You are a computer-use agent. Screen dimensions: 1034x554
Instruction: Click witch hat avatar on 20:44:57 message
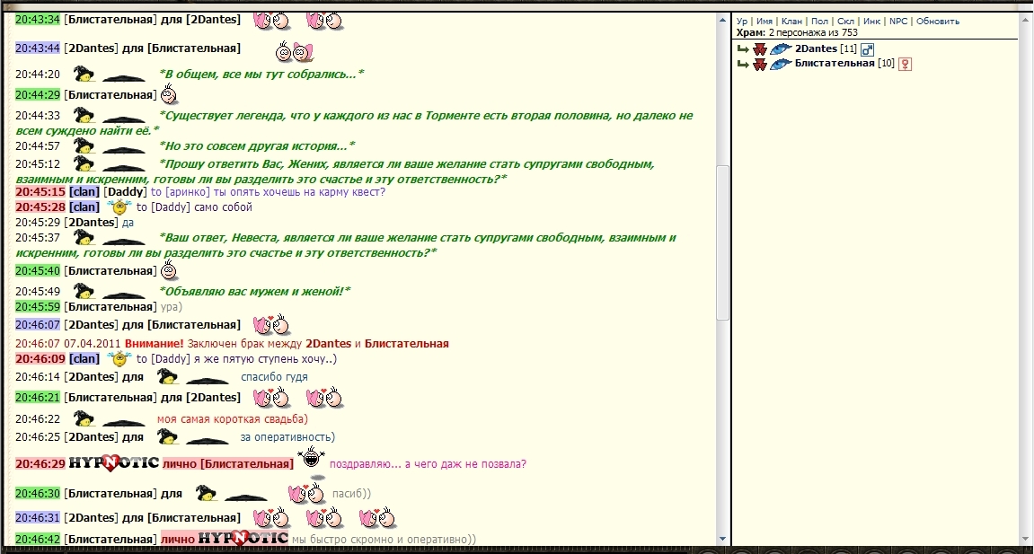click(x=83, y=145)
